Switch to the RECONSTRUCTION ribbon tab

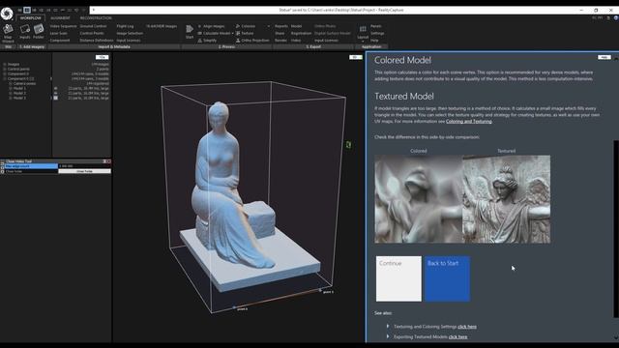96,18
